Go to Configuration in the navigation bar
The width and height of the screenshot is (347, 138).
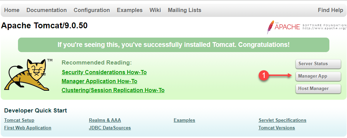pos(92,10)
